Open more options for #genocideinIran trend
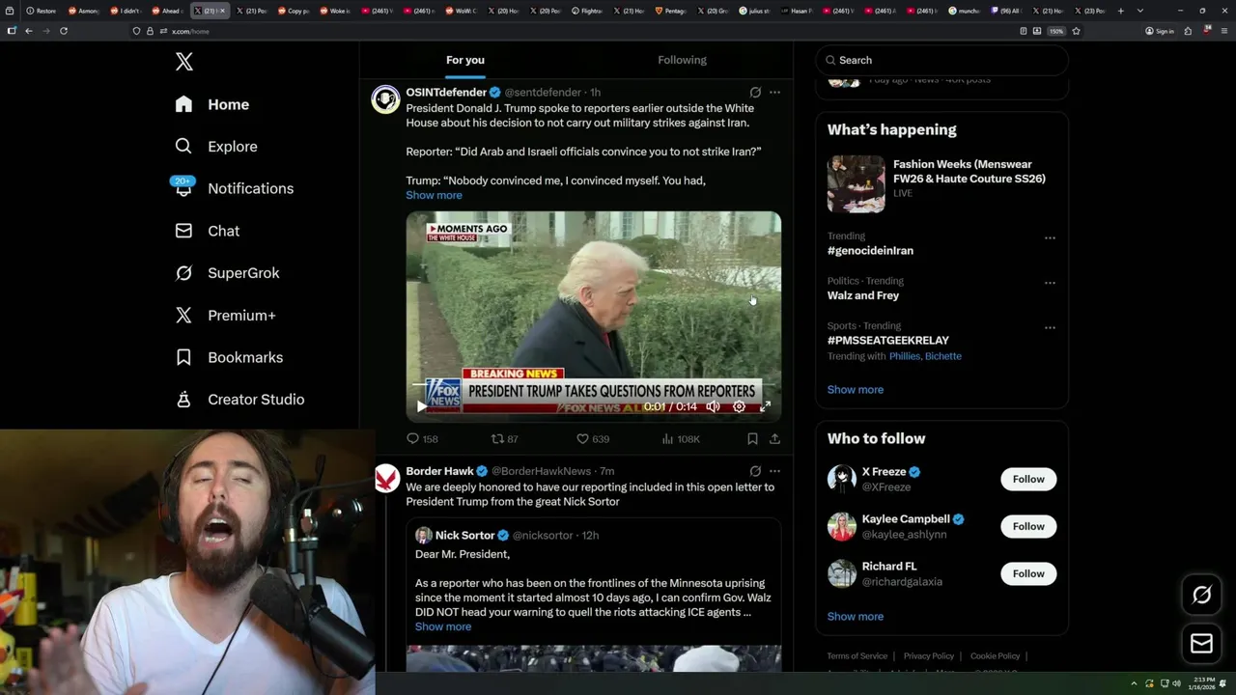1236x695 pixels. point(1050,237)
